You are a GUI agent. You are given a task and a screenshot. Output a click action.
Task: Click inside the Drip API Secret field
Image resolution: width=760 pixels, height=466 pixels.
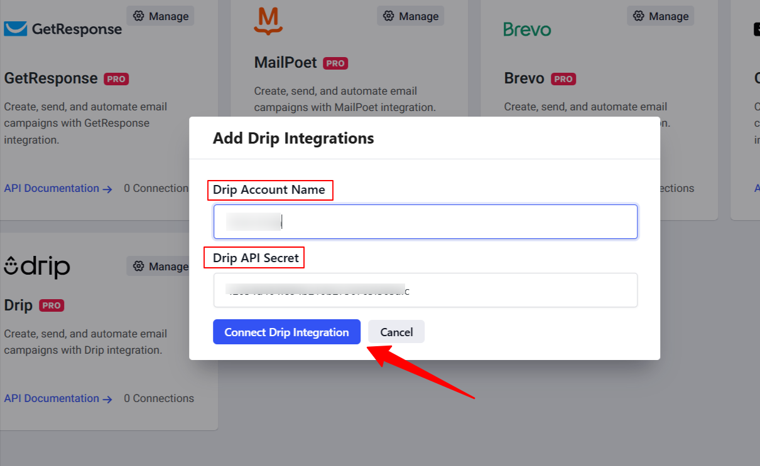pyautogui.click(x=425, y=290)
